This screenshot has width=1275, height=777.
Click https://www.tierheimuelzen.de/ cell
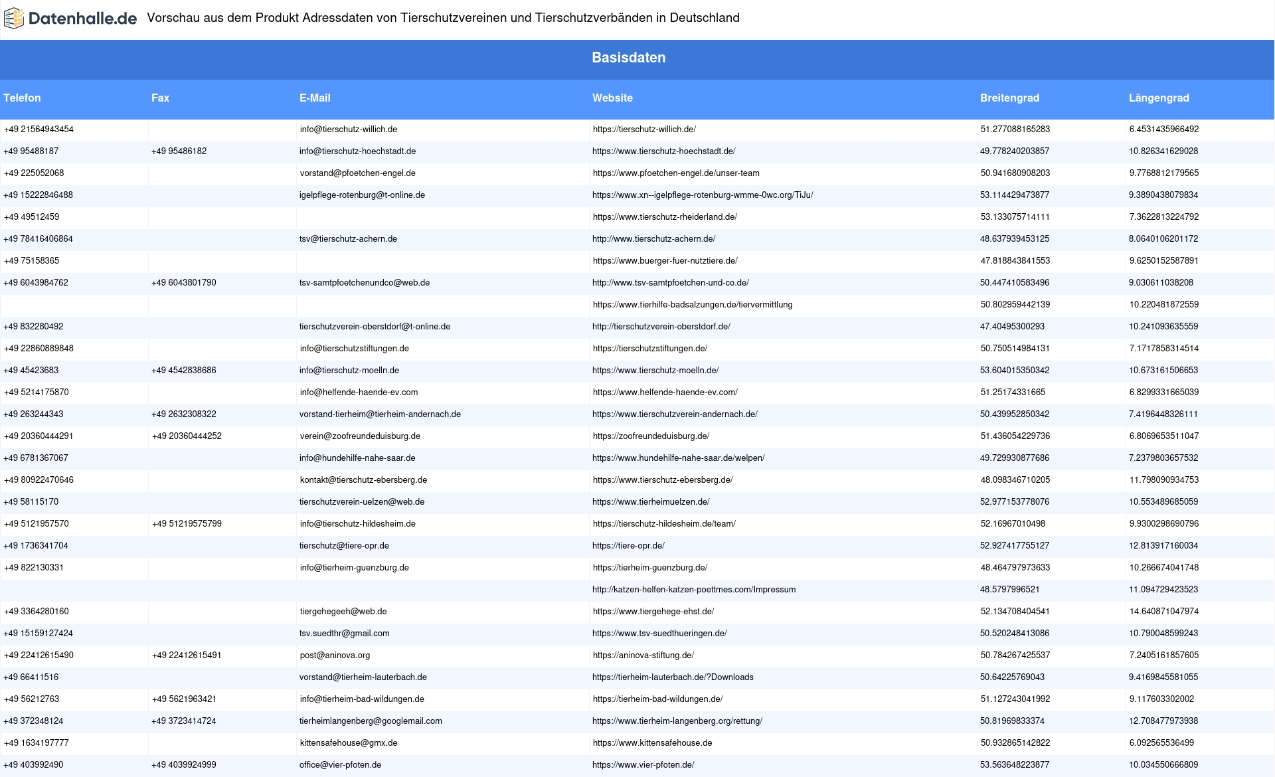[651, 502]
